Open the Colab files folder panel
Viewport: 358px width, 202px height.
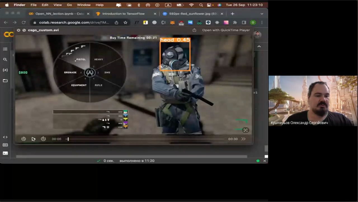pos(5,81)
